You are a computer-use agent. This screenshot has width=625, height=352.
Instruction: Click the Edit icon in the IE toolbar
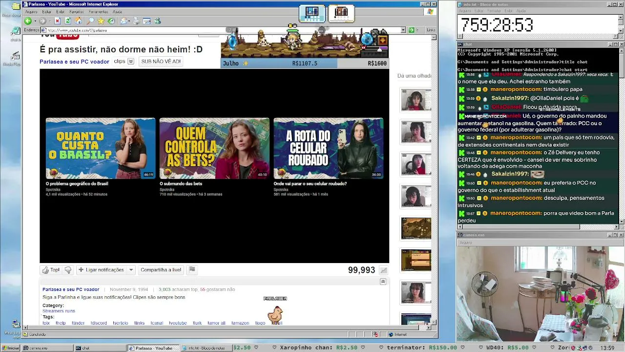click(x=146, y=21)
